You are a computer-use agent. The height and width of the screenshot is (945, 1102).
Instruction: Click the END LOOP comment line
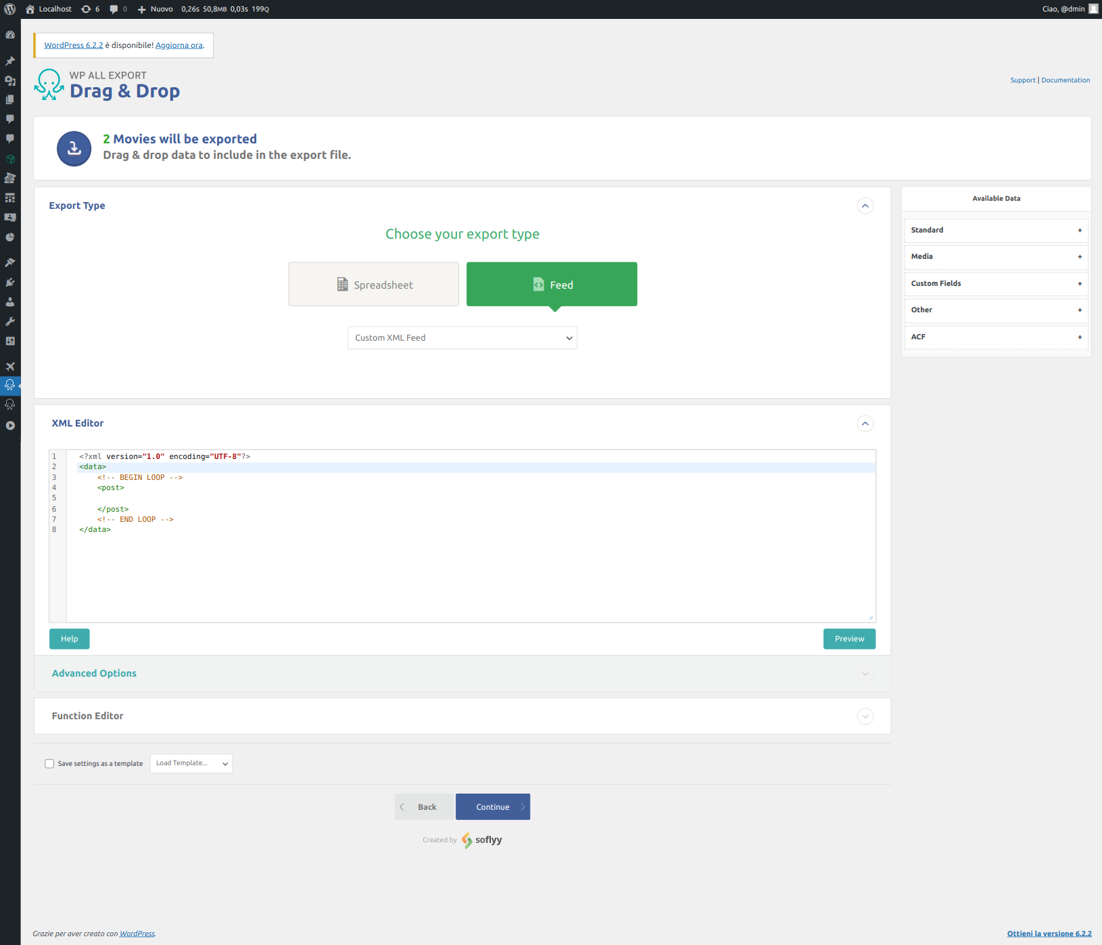135,520
